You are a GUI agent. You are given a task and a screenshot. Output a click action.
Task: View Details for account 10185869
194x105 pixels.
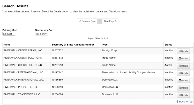pyautogui.click(x=183, y=80)
